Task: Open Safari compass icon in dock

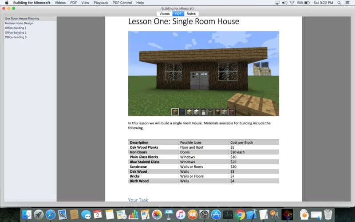Action: [x=50, y=214]
